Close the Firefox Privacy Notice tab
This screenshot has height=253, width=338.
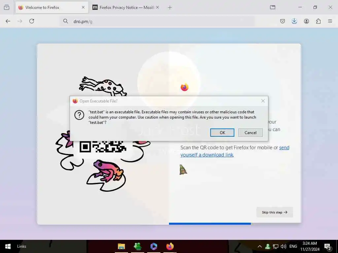click(x=157, y=7)
